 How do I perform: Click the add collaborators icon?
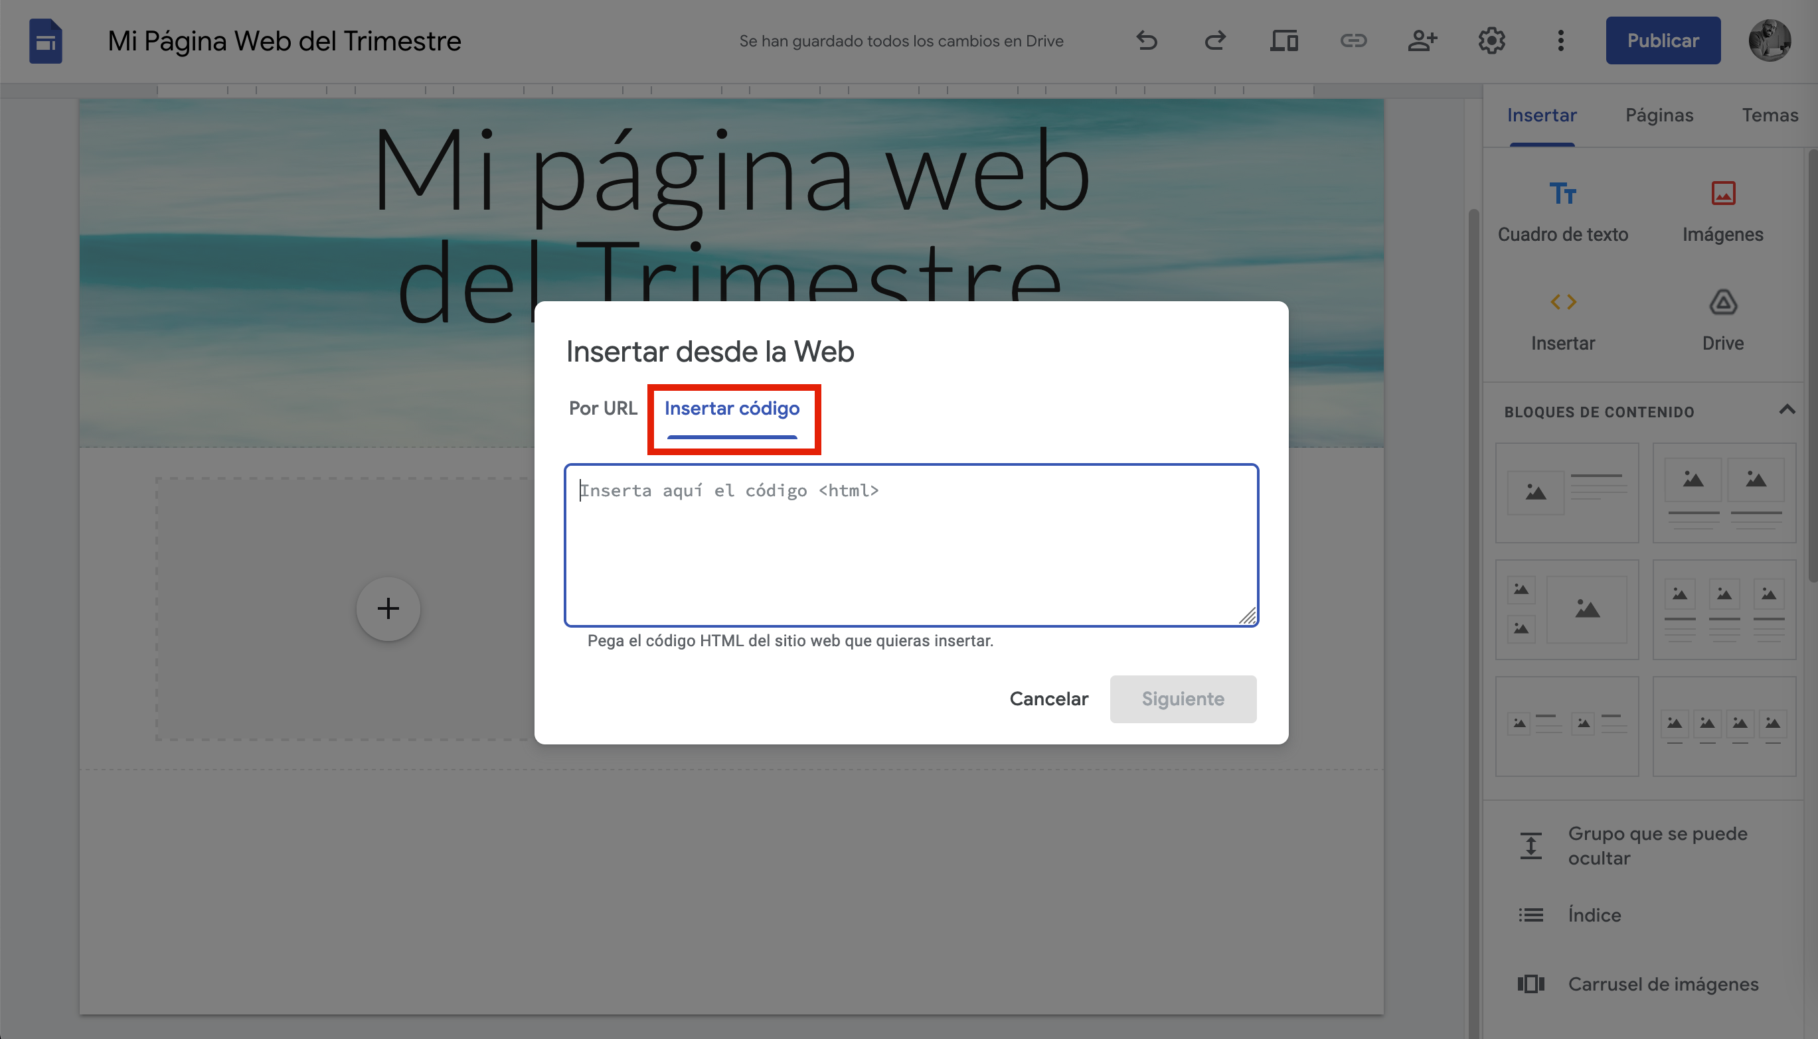[1422, 40]
